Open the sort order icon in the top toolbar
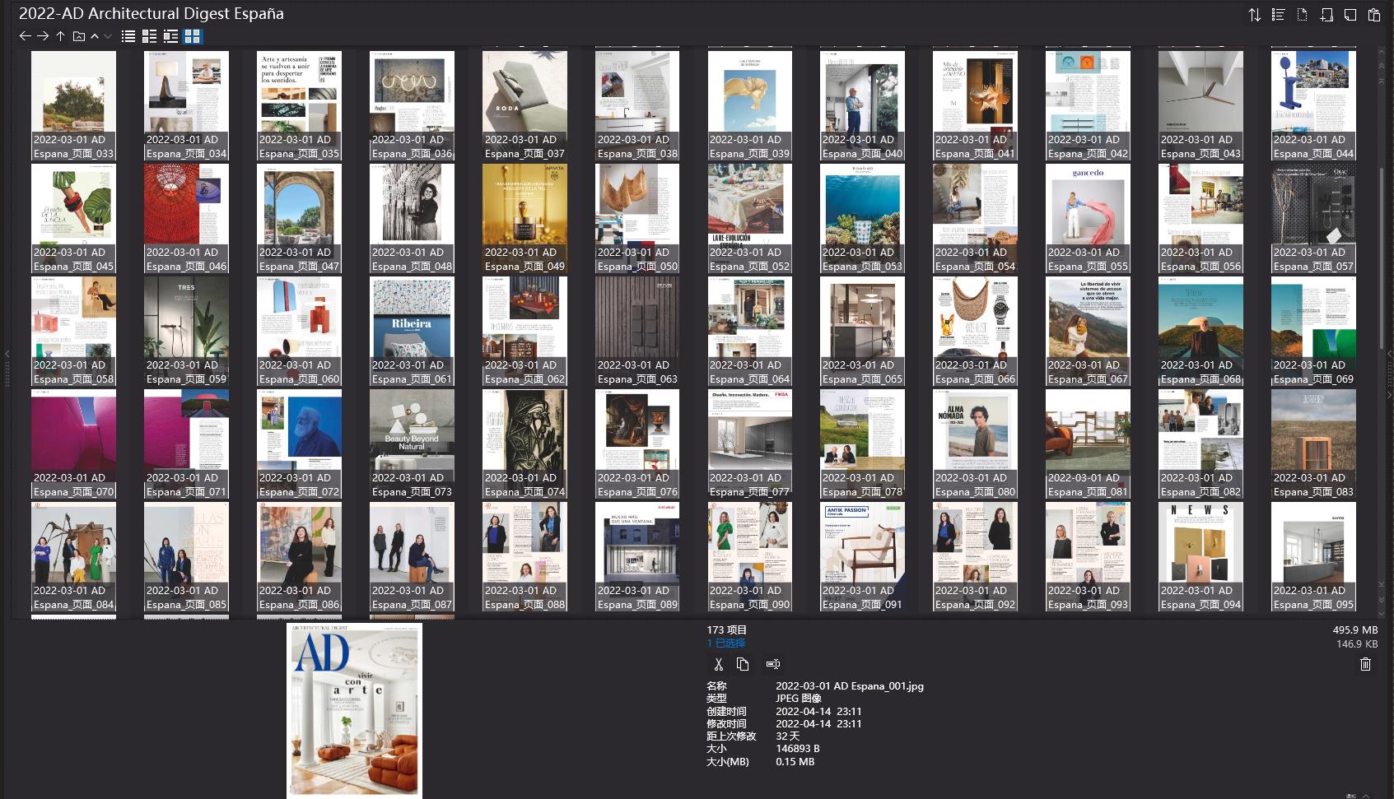Viewport: 1394px width, 799px height. click(x=1254, y=15)
